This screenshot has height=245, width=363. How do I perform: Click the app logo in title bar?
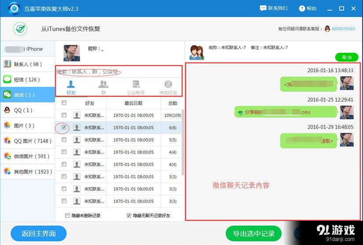(15, 8)
